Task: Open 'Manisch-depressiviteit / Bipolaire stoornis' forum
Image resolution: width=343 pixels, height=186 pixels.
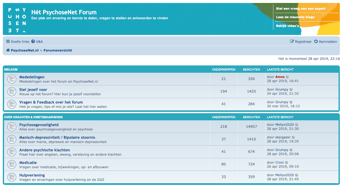Action: 57,138
